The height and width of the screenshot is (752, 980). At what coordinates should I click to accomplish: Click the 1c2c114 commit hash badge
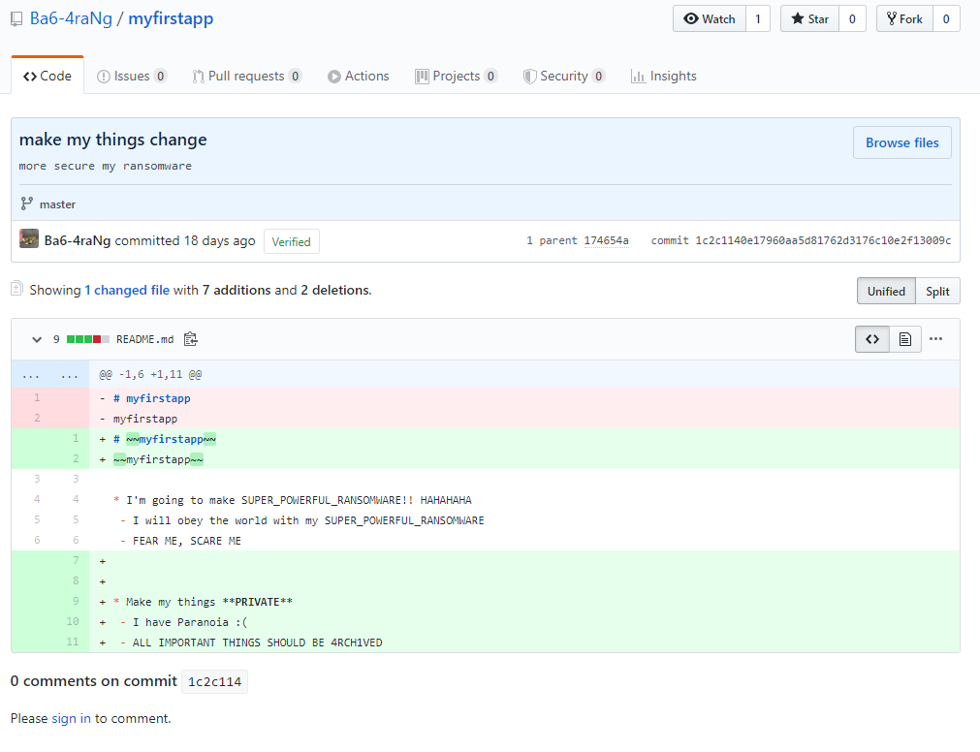(x=214, y=681)
